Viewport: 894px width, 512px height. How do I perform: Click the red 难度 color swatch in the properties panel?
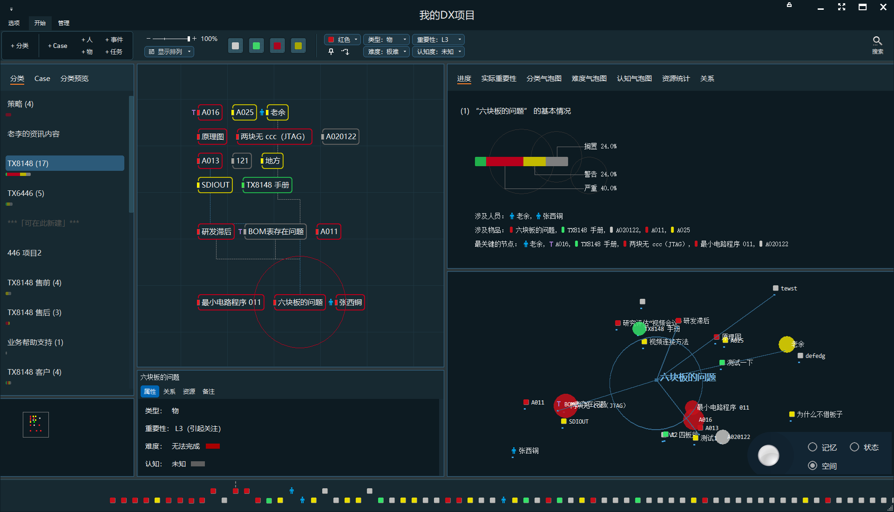click(x=213, y=446)
